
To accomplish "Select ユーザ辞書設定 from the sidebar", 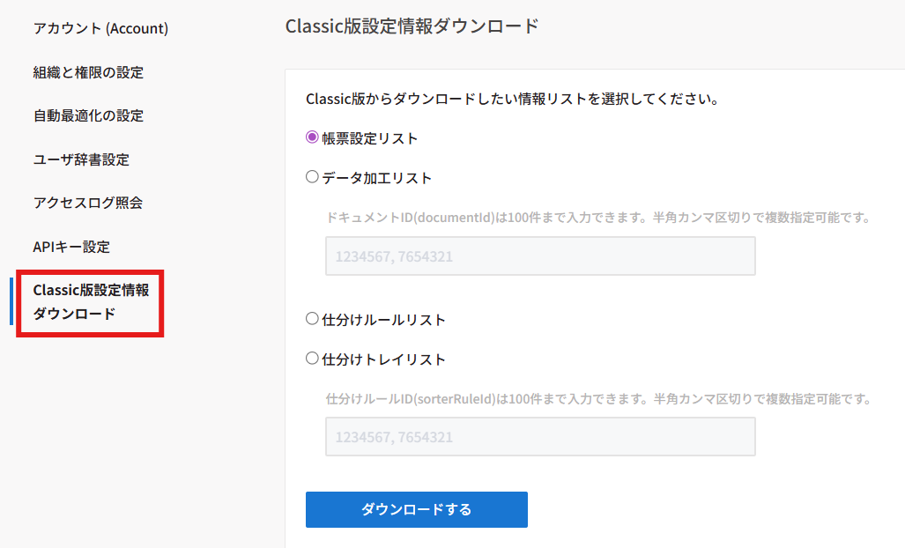I will (81, 159).
